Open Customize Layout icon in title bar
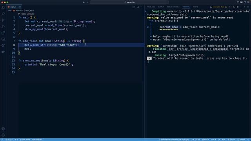 [248, 2]
